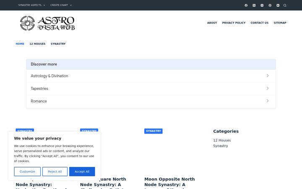Viewport: 302px width, 189px height.
Task: Open the Sitemap page
Action: coord(280,23)
